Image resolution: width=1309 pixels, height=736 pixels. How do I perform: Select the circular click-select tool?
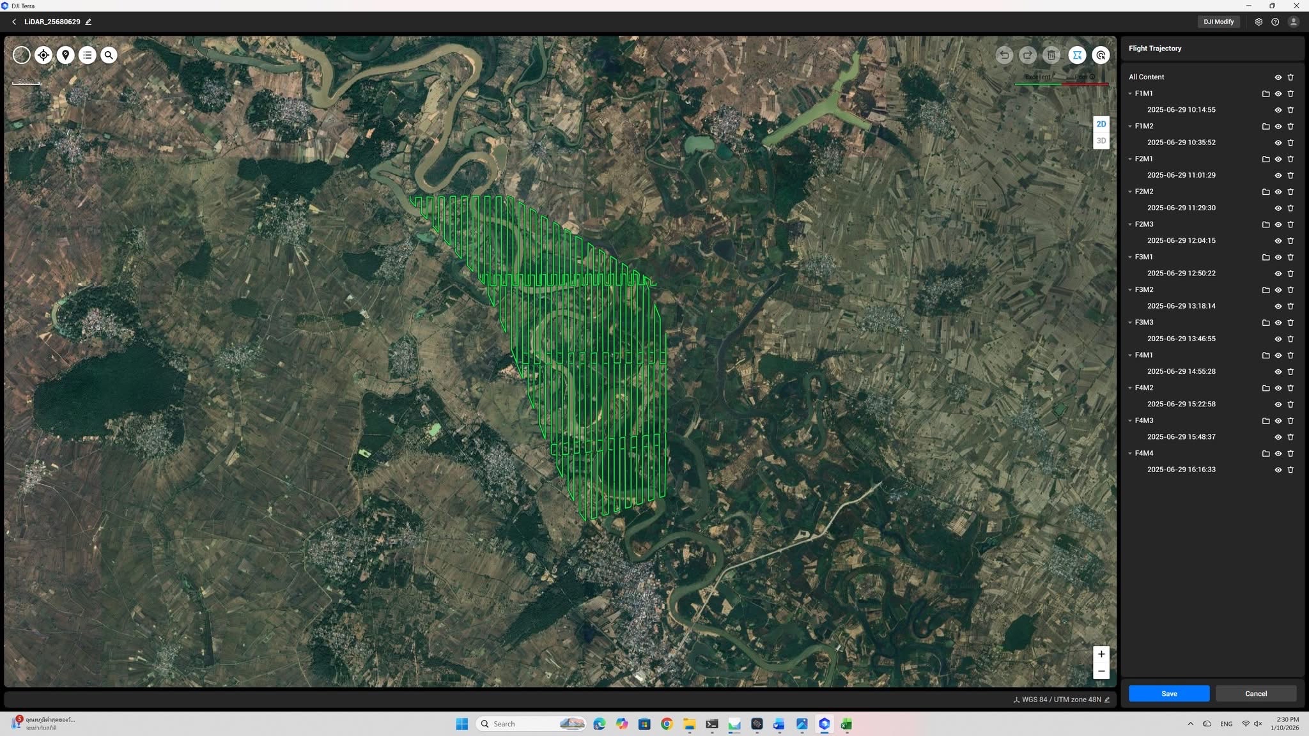pos(1101,55)
